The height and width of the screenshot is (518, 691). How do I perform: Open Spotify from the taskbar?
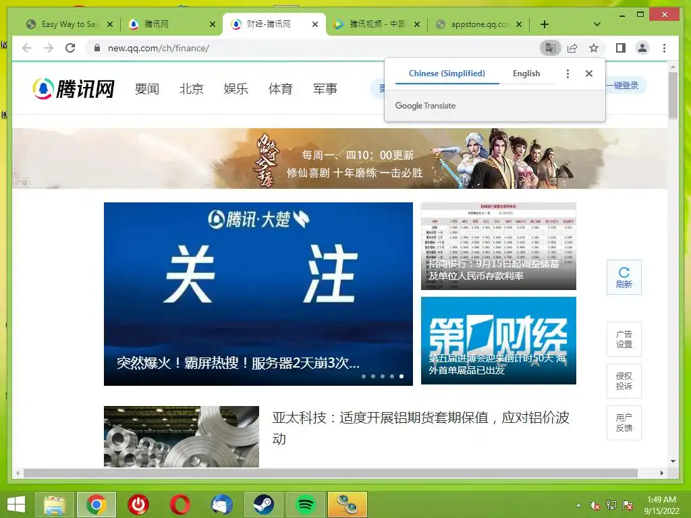[x=306, y=505]
